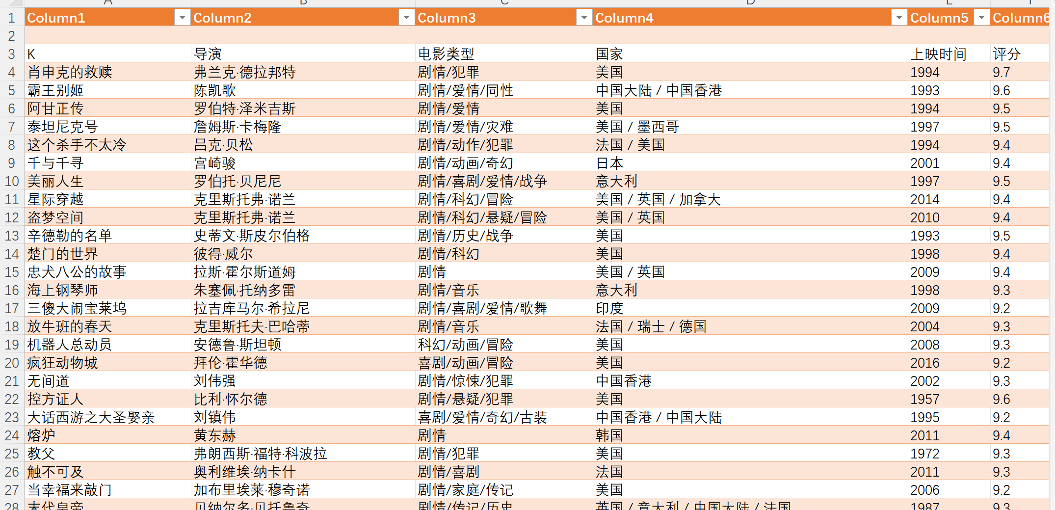Click cell containing 辛德勒的名单
The height and width of the screenshot is (510, 1055).
107,236
